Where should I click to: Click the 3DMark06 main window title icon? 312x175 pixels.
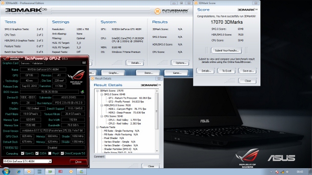click(3, 3)
